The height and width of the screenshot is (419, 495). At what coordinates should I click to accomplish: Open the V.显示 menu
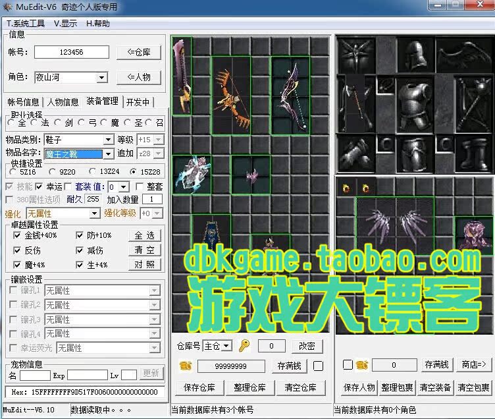[x=65, y=24]
